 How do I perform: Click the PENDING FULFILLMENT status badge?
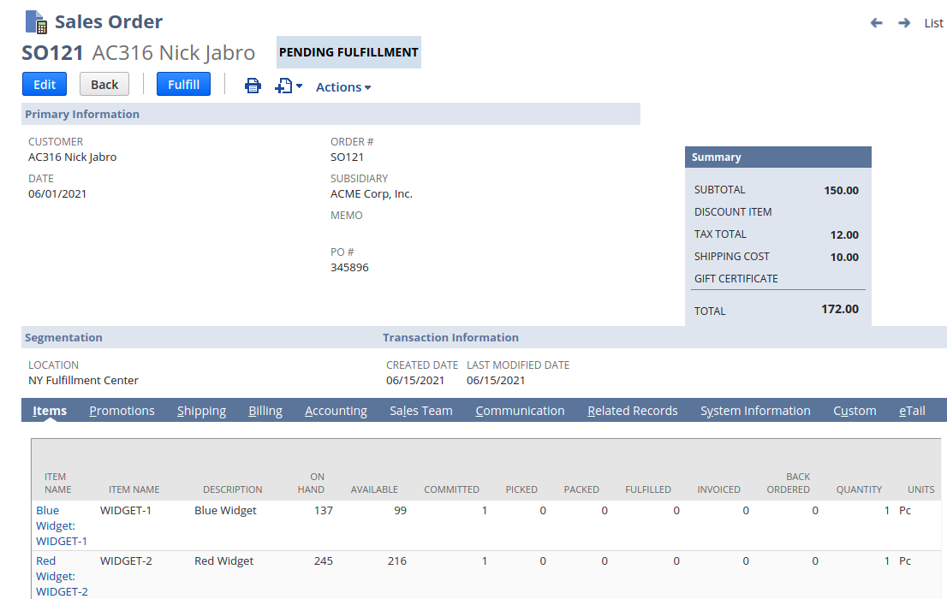[x=348, y=52]
